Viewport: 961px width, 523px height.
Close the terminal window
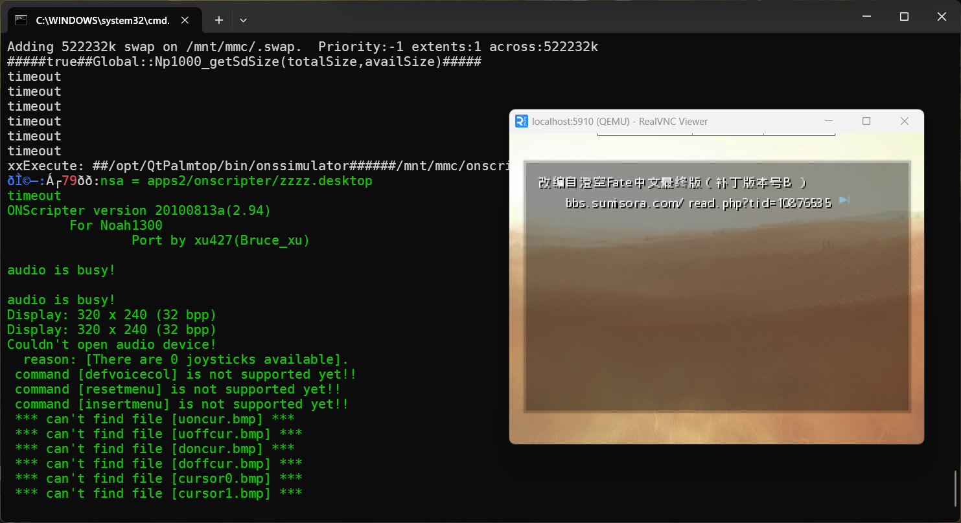click(x=942, y=17)
